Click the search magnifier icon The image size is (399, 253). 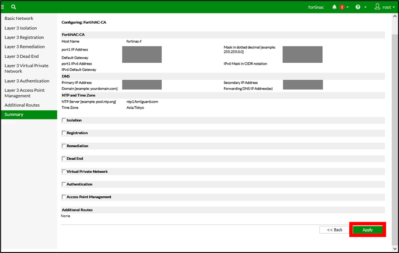(13, 7)
